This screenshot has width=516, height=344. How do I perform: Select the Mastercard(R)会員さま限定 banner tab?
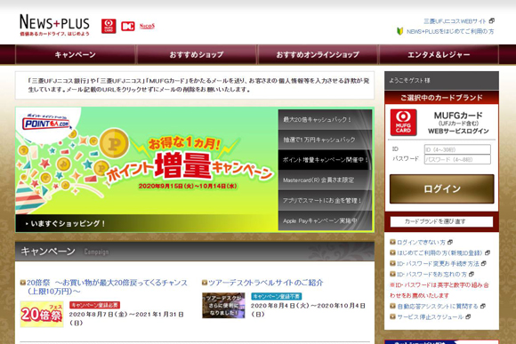(325, 180)
